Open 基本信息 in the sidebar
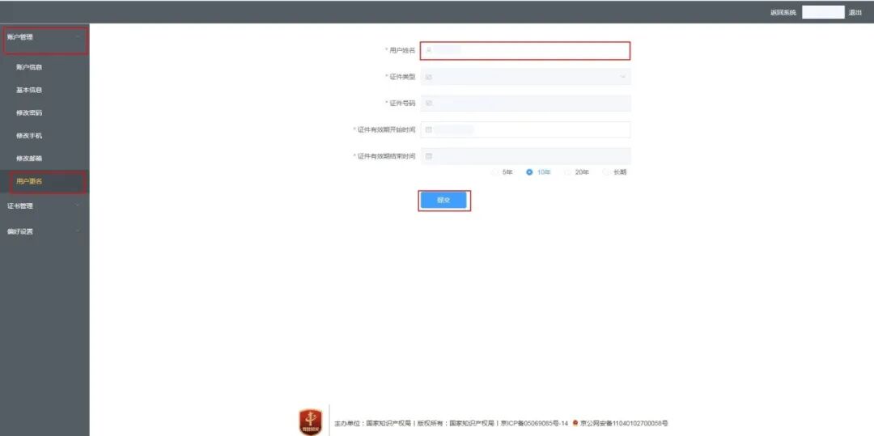This screenshot has width=874, height=436. click(x=45, y=91)
